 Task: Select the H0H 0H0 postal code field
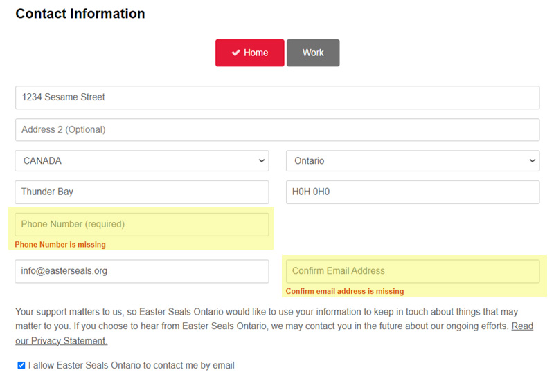(412, 192)
